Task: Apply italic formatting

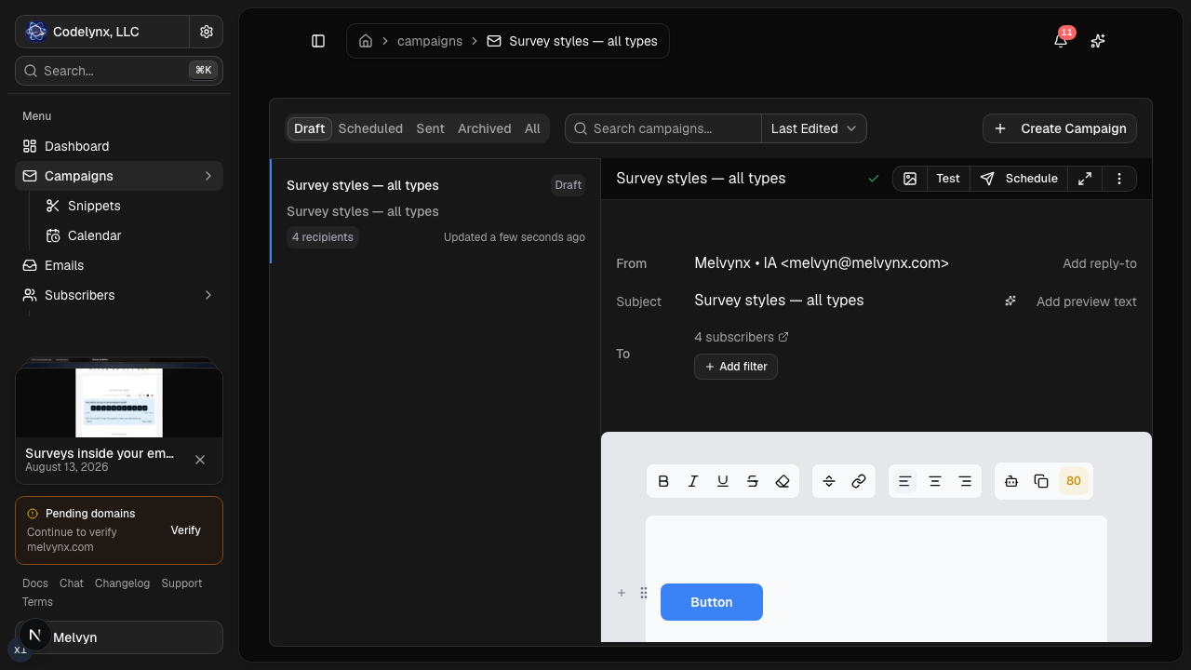Action: [693, 481]
